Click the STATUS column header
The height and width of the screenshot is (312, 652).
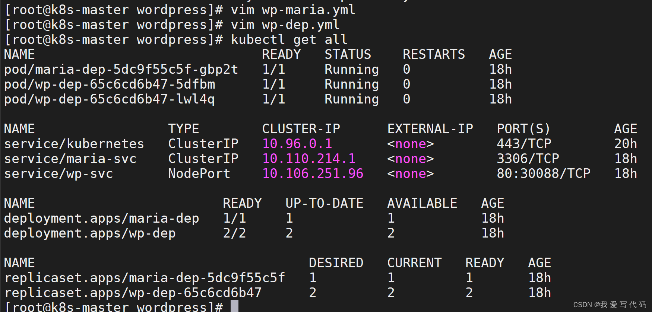point(348,54)
